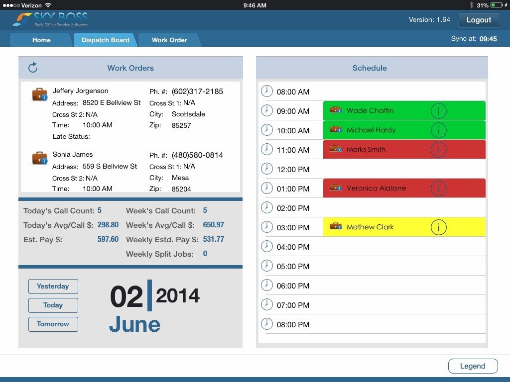Click Week's Avg/Call value 650.97
510x382 pixels.
coord(213,225)
